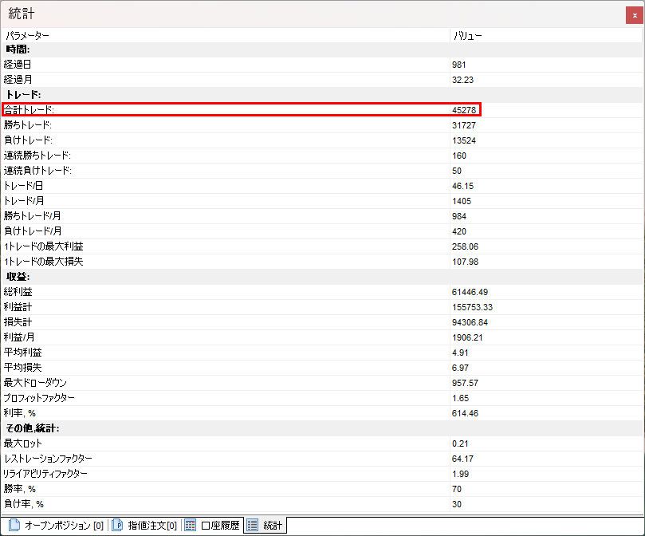Select the 連続勝ちトレード: row label
This screenshot has height=536, width=645.
click(37, 156)
